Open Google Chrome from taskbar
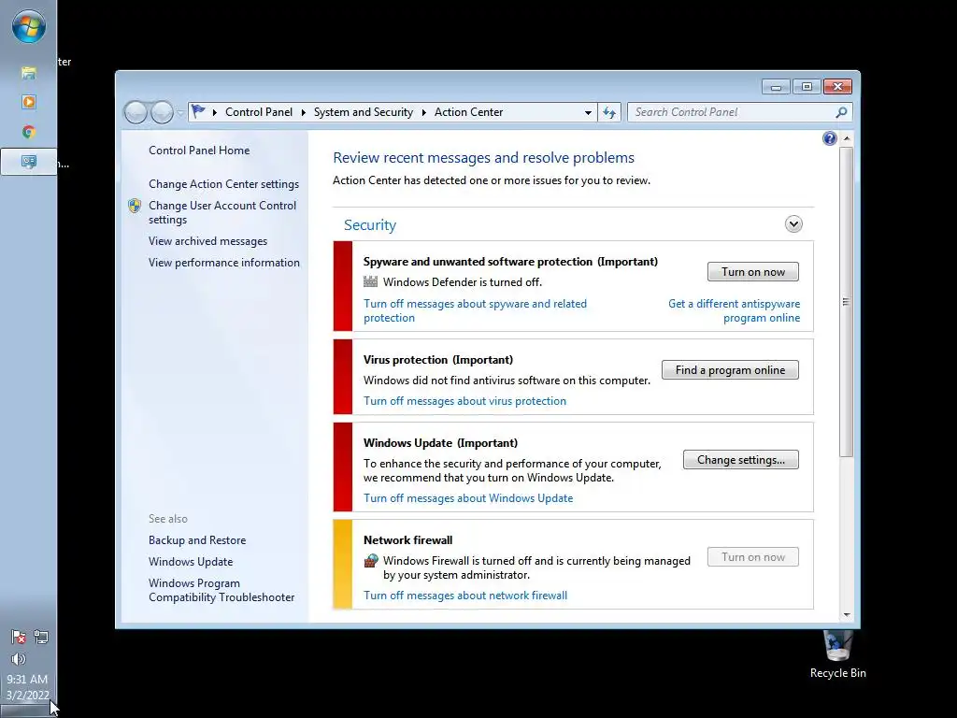Viewport: 957px width, 718px height. click(x=28, y=132)
